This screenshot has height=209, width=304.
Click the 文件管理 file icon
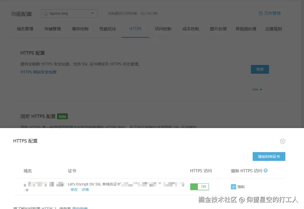(260, 13)
